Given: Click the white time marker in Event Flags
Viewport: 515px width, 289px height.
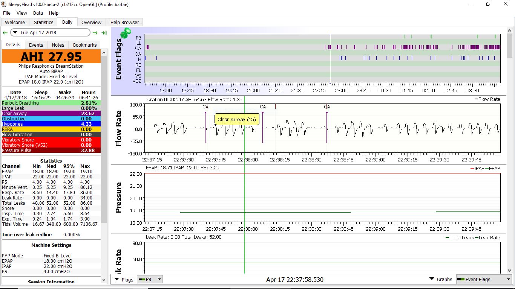Looking at the screenshot, I should [x=330, y=58].
